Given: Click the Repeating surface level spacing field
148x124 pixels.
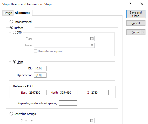Looking at the screenshot, I should click(x=68, y=103).
